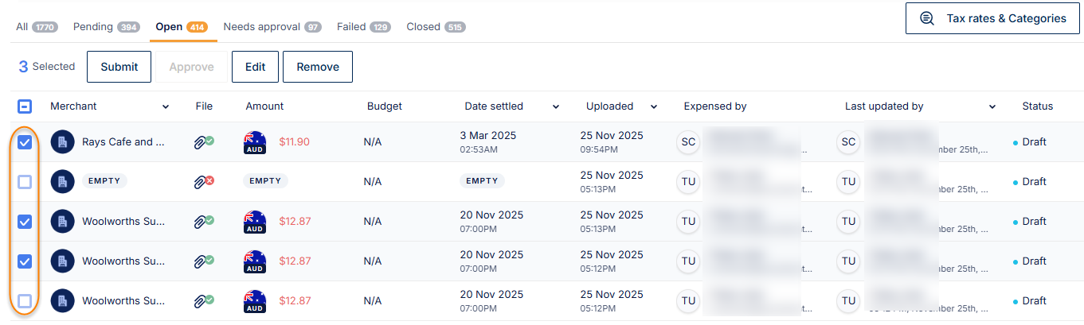1084x325 pixels.
Task: Expand the Merchant column sort dropdown
Action: click(x=166, y=106)
